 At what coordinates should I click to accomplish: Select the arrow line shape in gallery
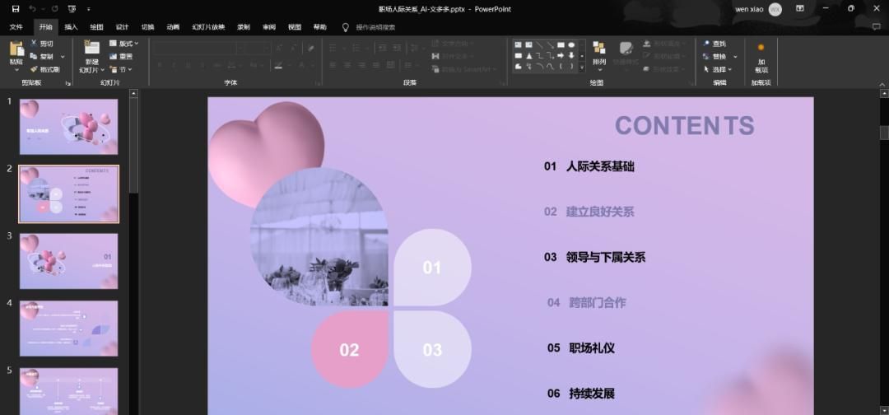coord(550,44)
